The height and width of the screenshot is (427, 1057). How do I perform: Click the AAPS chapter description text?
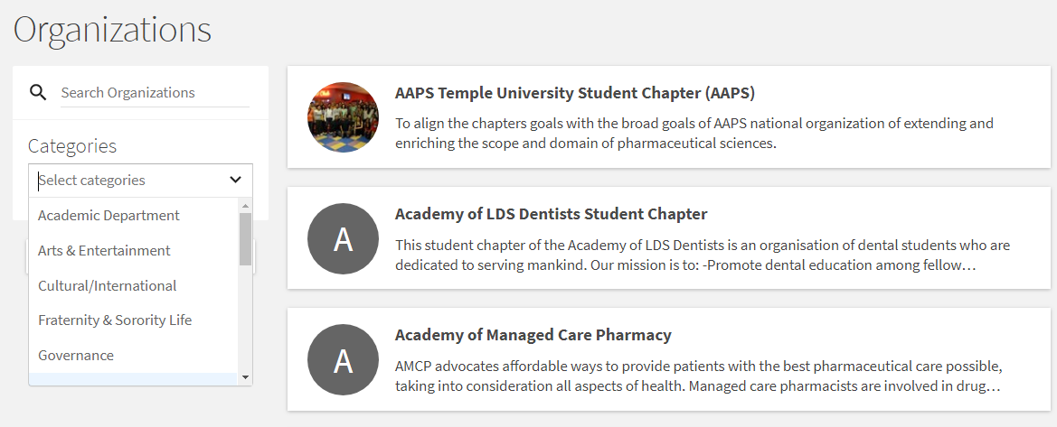click(x=694, y=133)
